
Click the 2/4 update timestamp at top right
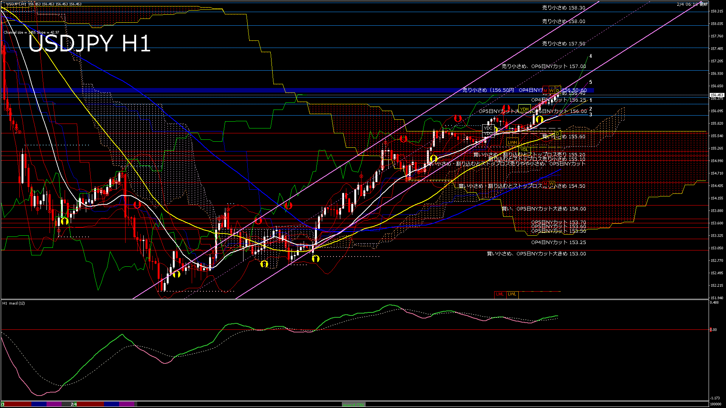[x=692, y=4]
